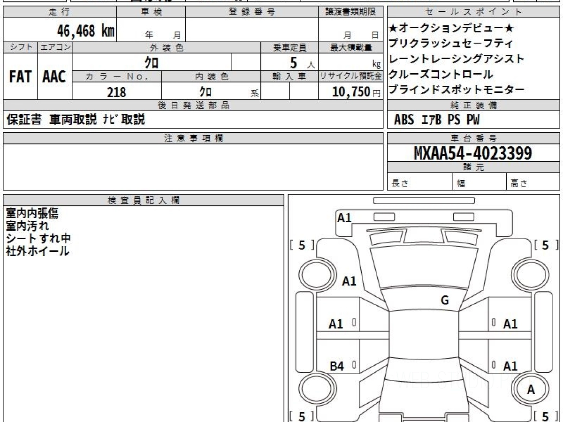Click the 乗車定員 header

(289, 47)
